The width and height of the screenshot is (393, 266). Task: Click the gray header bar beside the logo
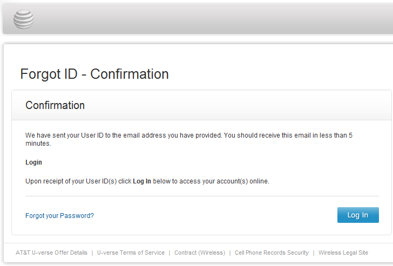213,19
